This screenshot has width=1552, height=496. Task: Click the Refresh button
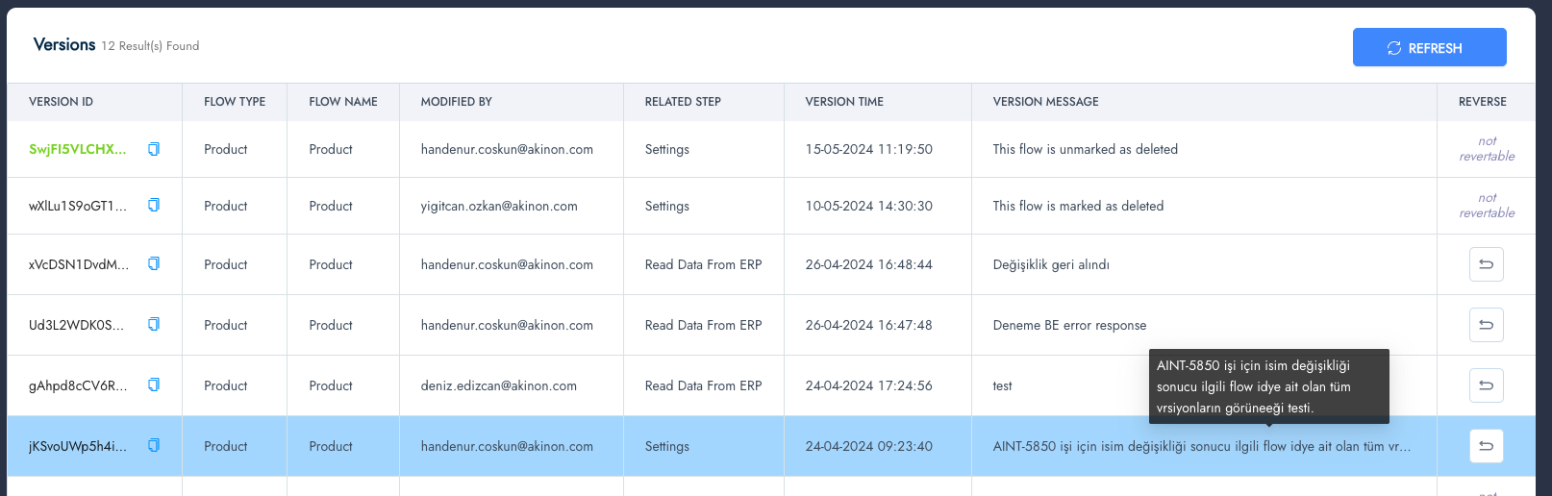coord(1429,47)
